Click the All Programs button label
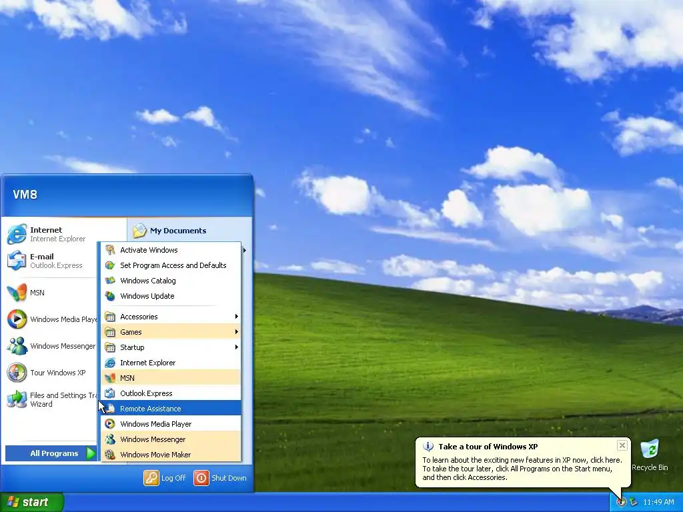The image size is (683, 512). click(x=54, y=453)
